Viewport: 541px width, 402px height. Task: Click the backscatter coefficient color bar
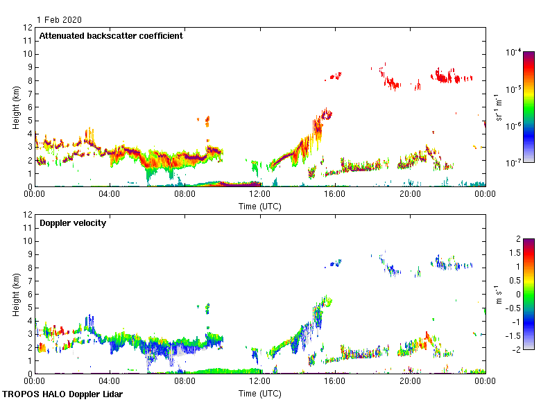pos(529,107)
